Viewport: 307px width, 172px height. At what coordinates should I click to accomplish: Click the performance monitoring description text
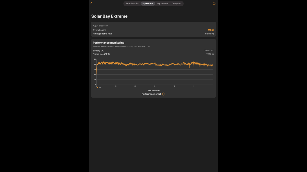[x=122, y=46]
